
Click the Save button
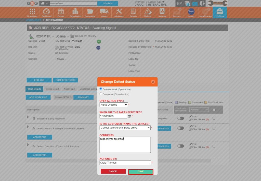click(141, 172)
